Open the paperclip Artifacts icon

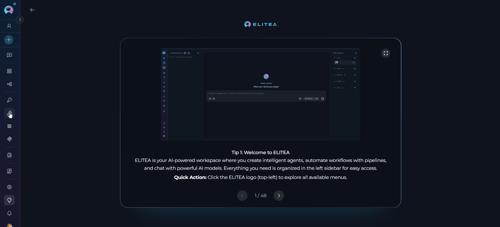pyautogui.click(x=9, y=139)
